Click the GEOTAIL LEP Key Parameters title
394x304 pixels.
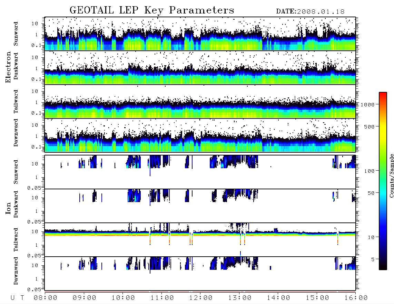point(152,10)
